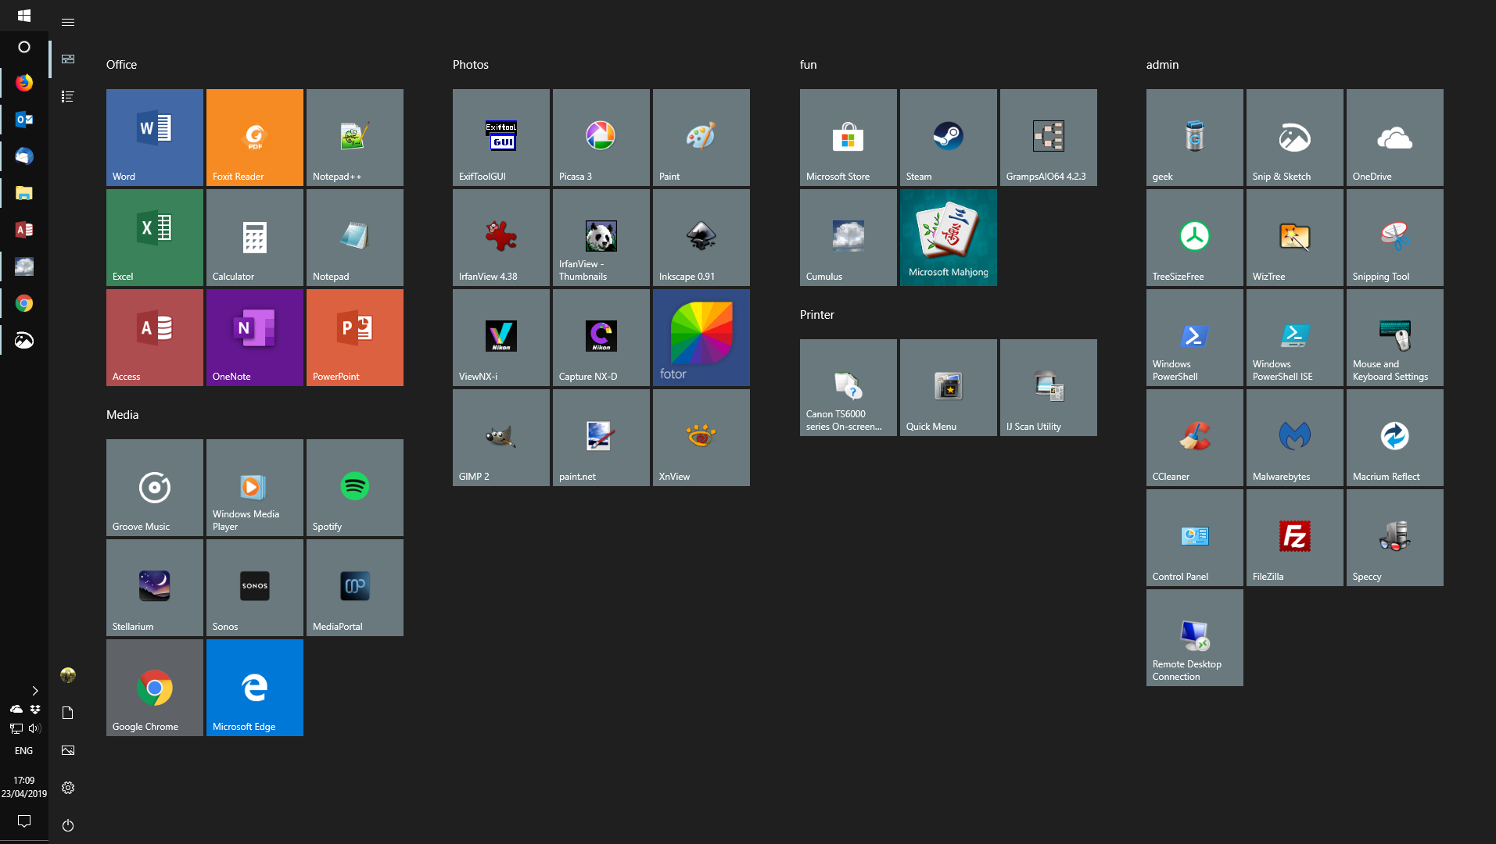
Task: Expand the Start menu hamburger
Action: point(68,22)
